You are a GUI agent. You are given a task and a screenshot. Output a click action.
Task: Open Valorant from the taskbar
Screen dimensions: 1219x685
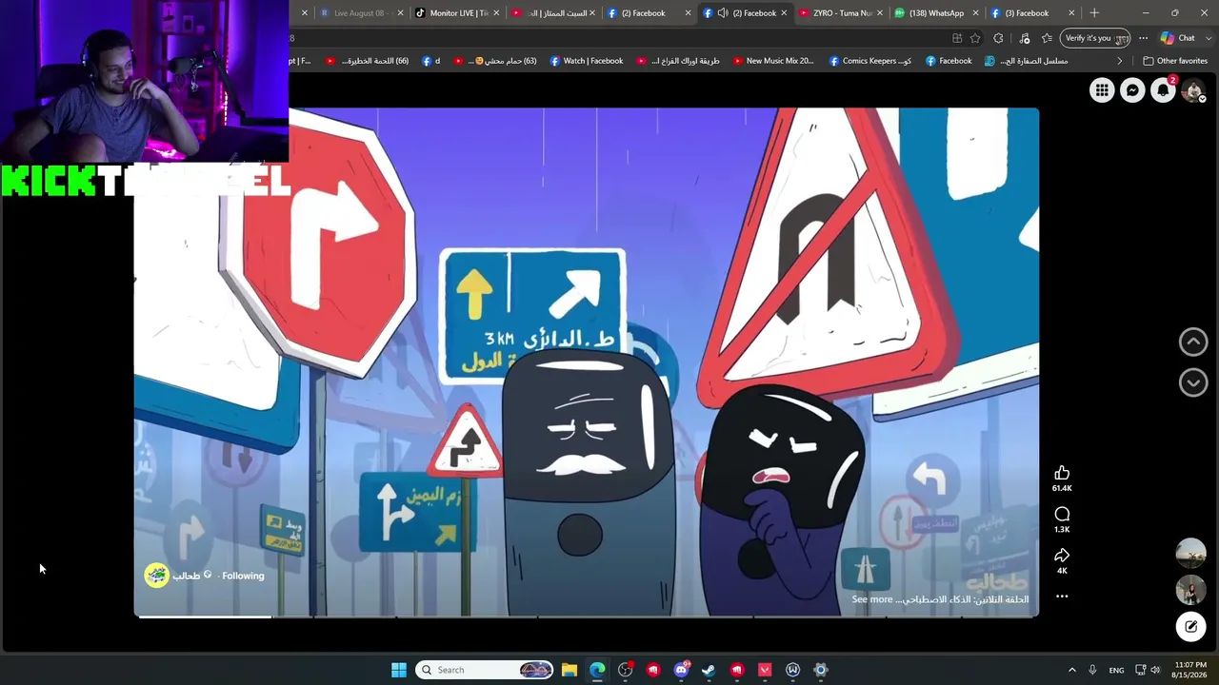[765, 670]
